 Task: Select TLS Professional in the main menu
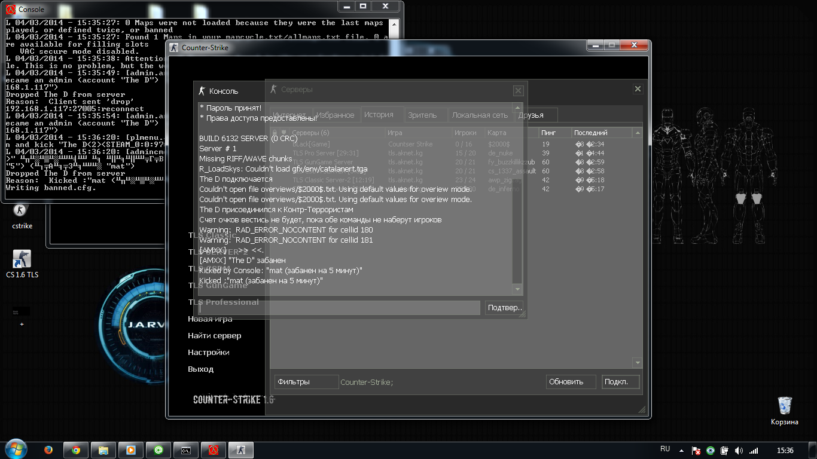[224, 302]
